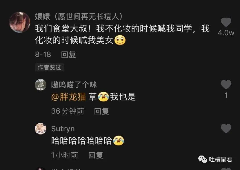Reply to the 8-18 comment via 回复
Screen dimensions: 240x170
coord(68,54)
